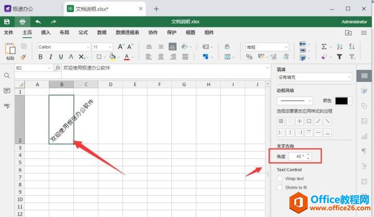Activate the format painter brush

click(23, 57)
